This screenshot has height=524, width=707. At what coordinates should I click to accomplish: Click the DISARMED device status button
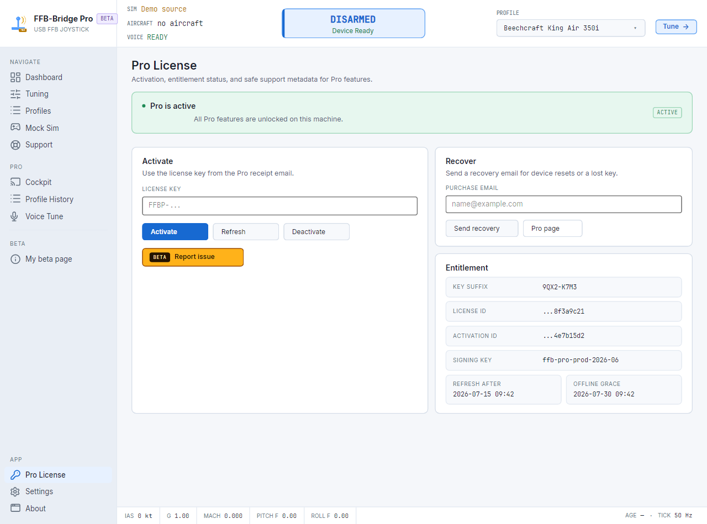pyautogui.click(x=353, y=23)
